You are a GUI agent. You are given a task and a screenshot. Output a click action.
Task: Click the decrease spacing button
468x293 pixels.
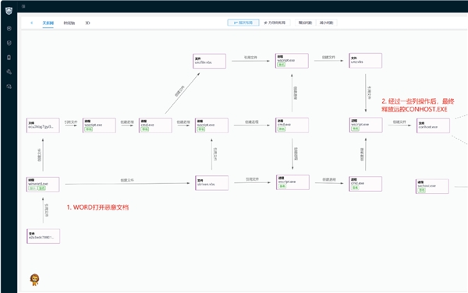[x=327, y=23]
